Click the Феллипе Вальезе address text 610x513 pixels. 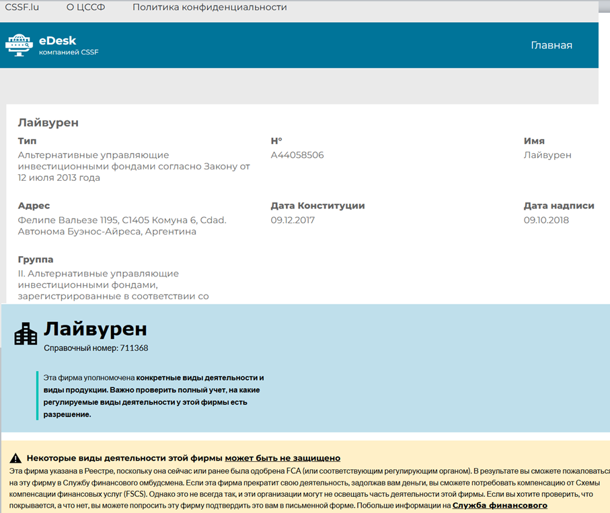point(122,226)
